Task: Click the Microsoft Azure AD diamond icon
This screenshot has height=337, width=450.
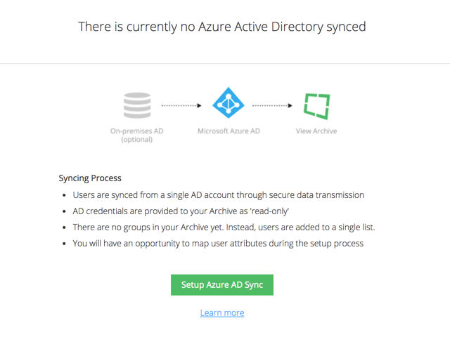Action: (228, 103)
